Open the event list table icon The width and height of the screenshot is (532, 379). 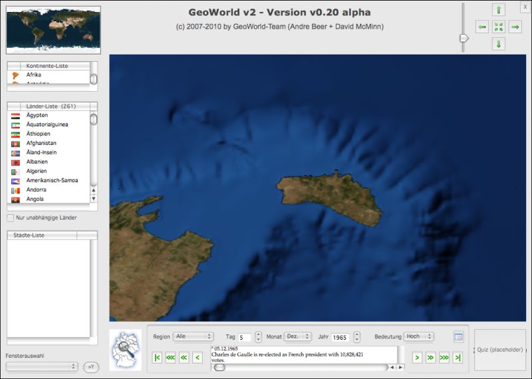click(x=458, y=337)
